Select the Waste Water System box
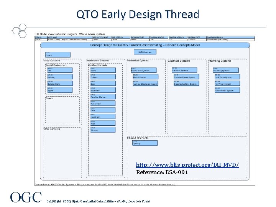Image resolution: width=276 pixels, height=207 pixels. tap(227, 90)
